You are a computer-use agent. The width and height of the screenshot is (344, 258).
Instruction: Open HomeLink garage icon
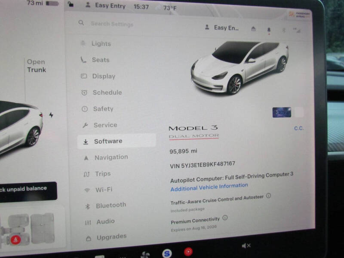[253, 29]
